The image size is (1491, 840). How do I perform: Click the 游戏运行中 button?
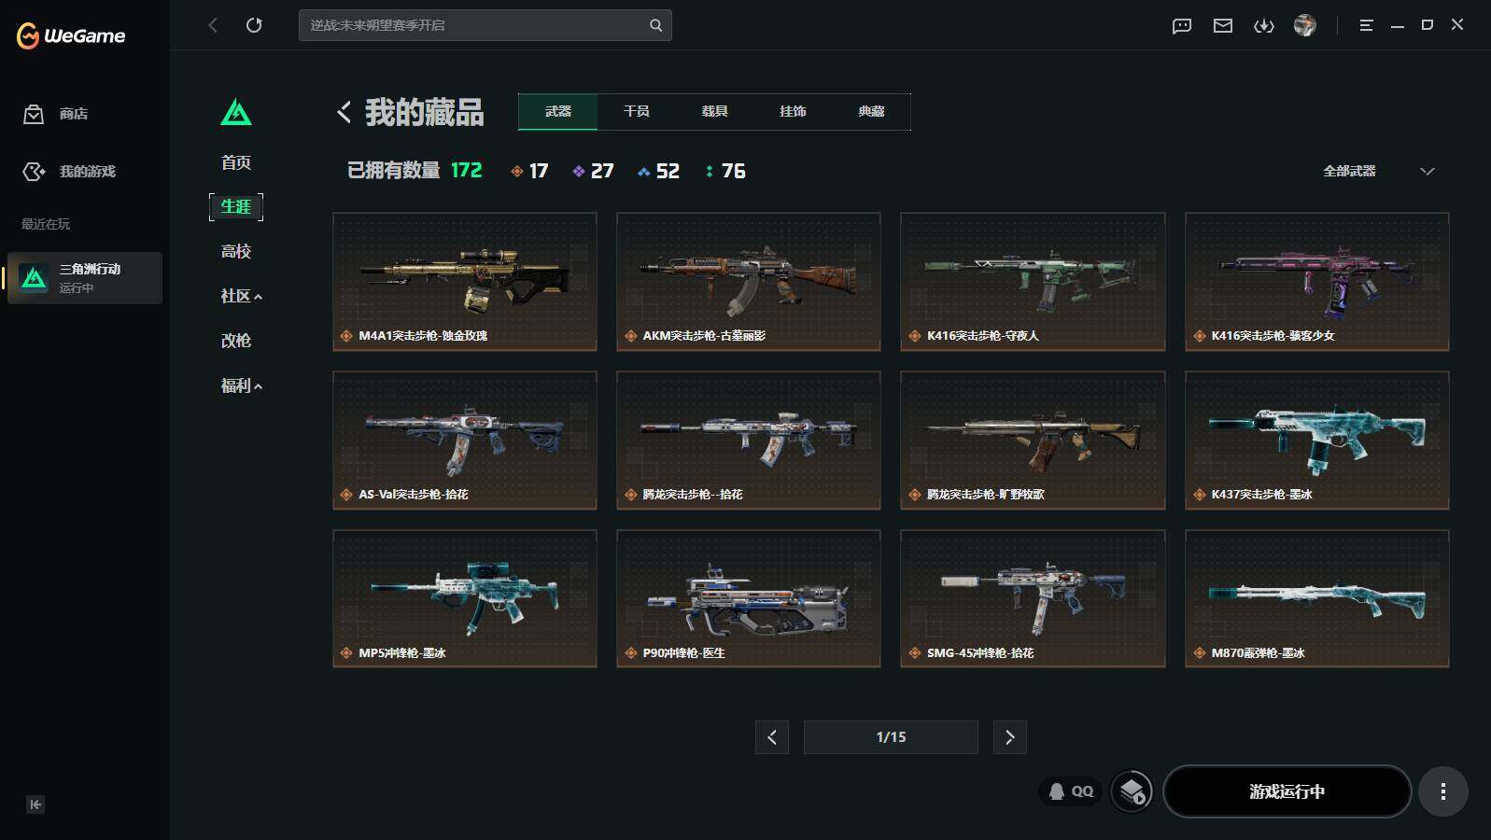click(1287, 791)
